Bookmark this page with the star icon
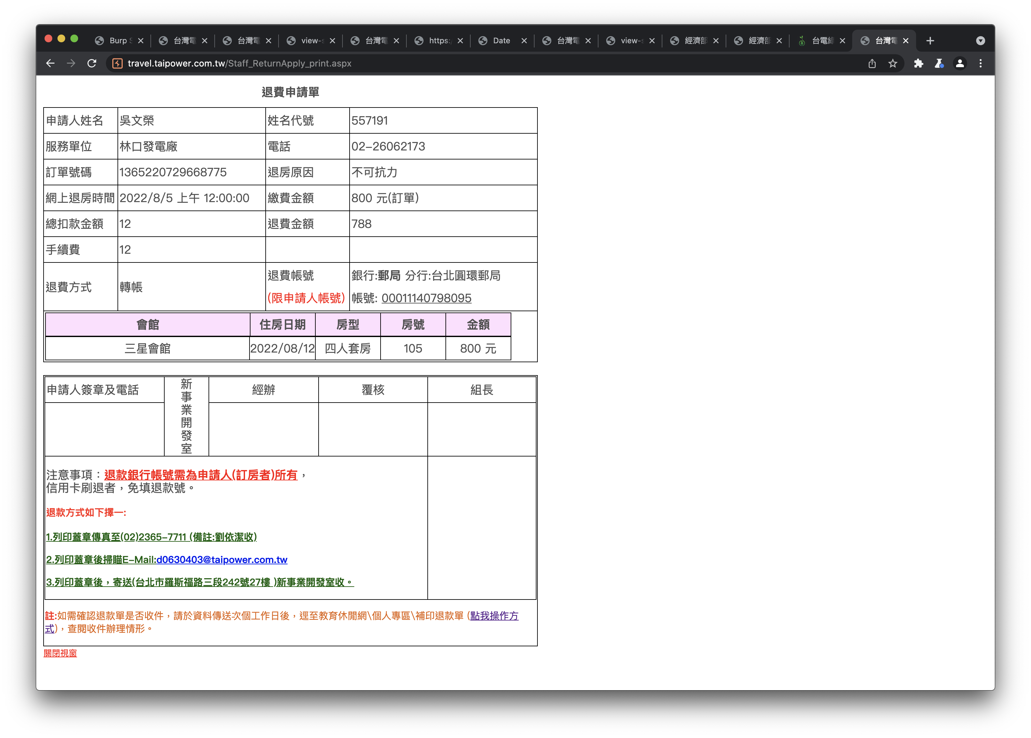 893,64
